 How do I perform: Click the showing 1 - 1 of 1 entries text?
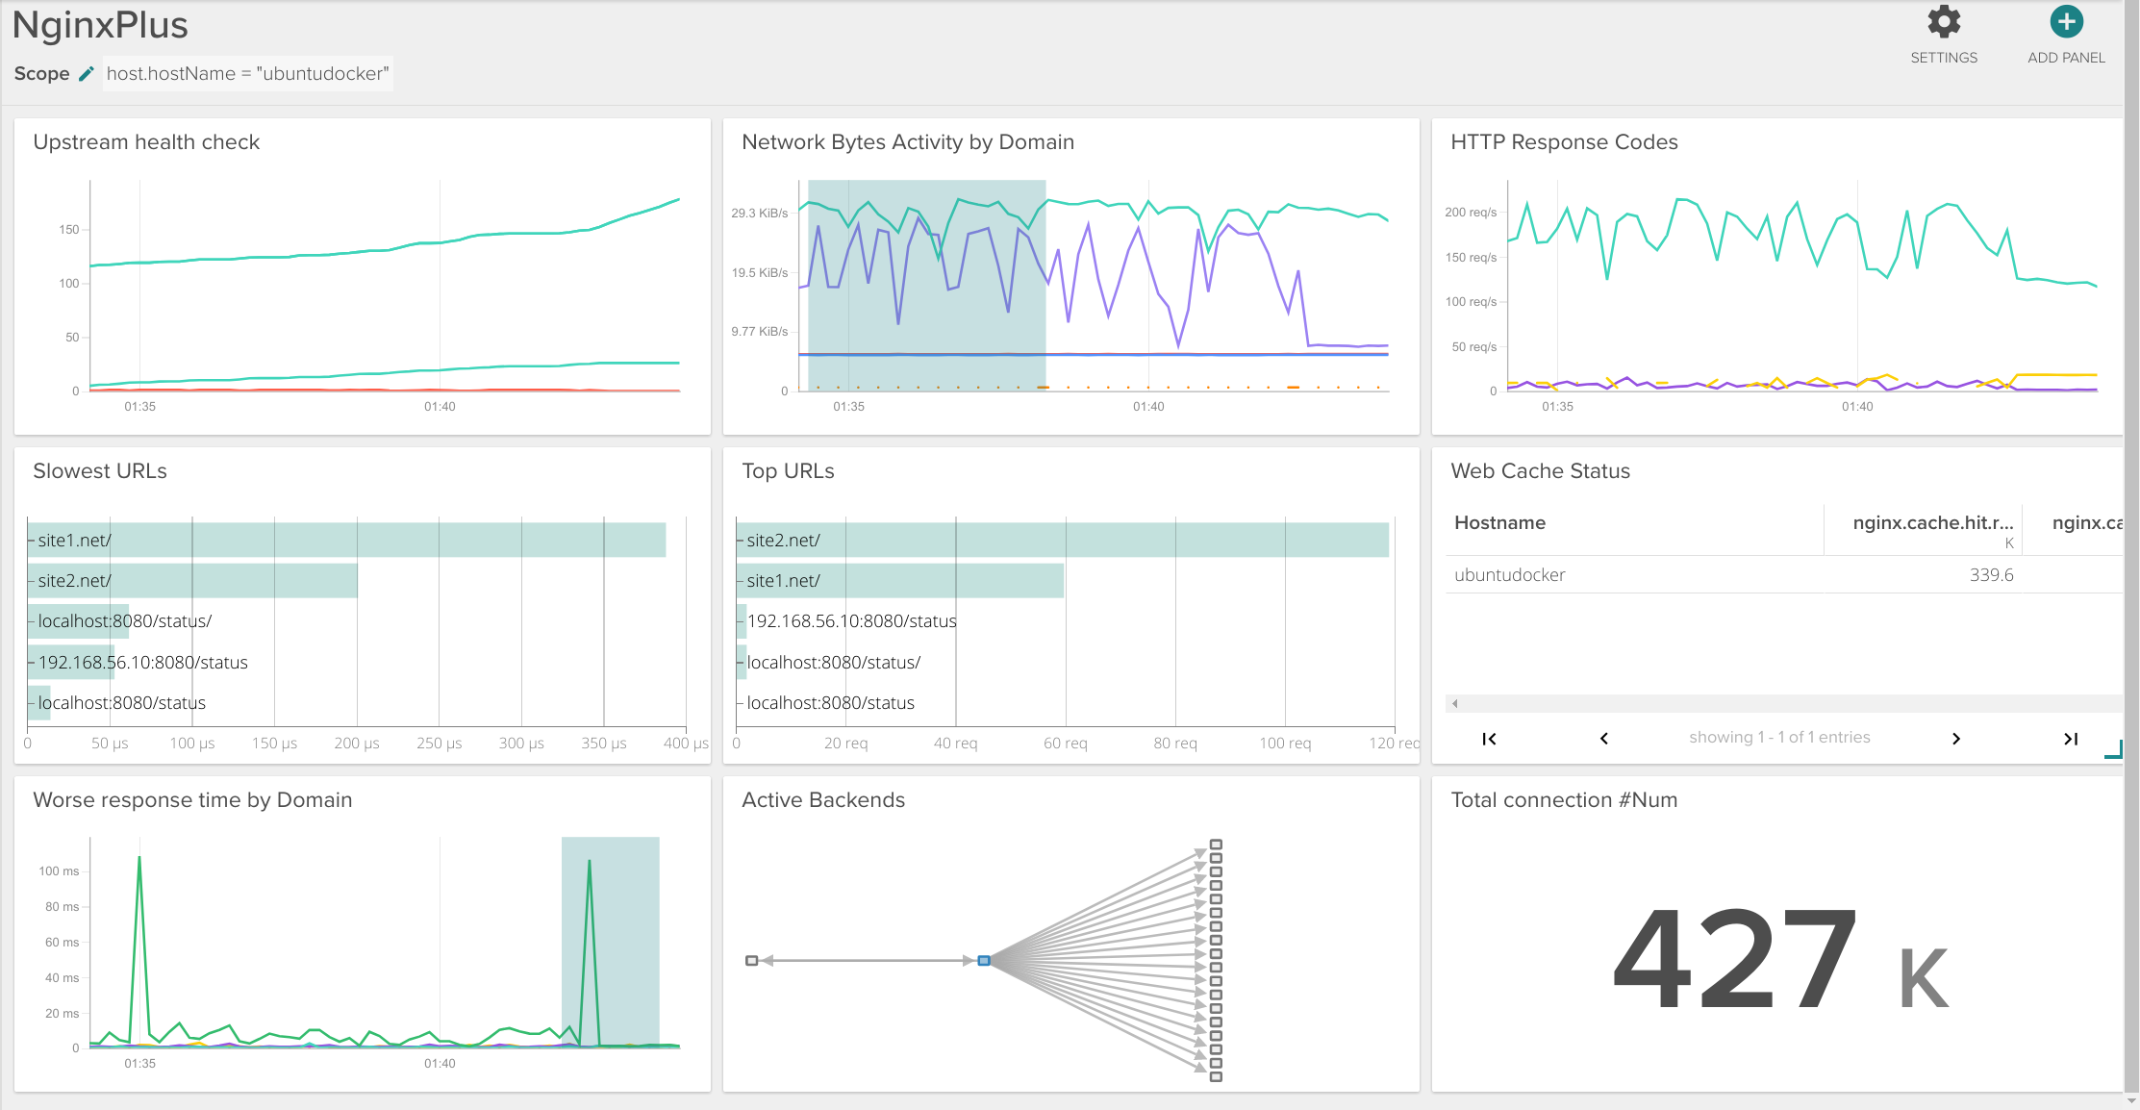pyautogui.click(x=1779, y=738)
